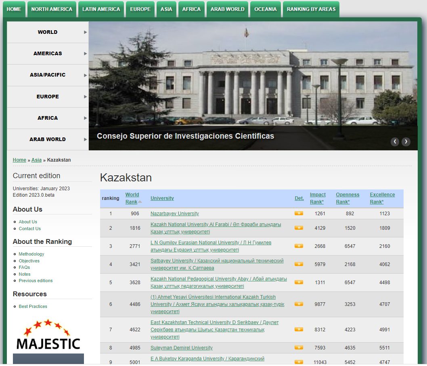Viewport: 427px width, 366px height.
Task: Open details icon for Suleyman Demirel University
Action: pos(299,347)
